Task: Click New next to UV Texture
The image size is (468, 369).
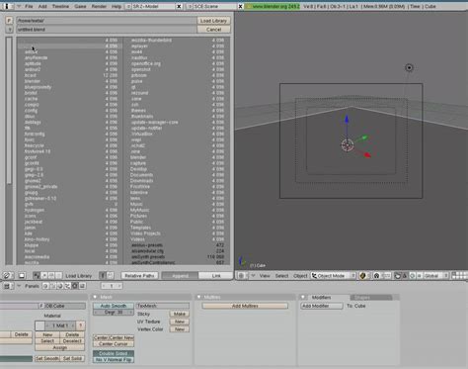Action: [180, 322]
